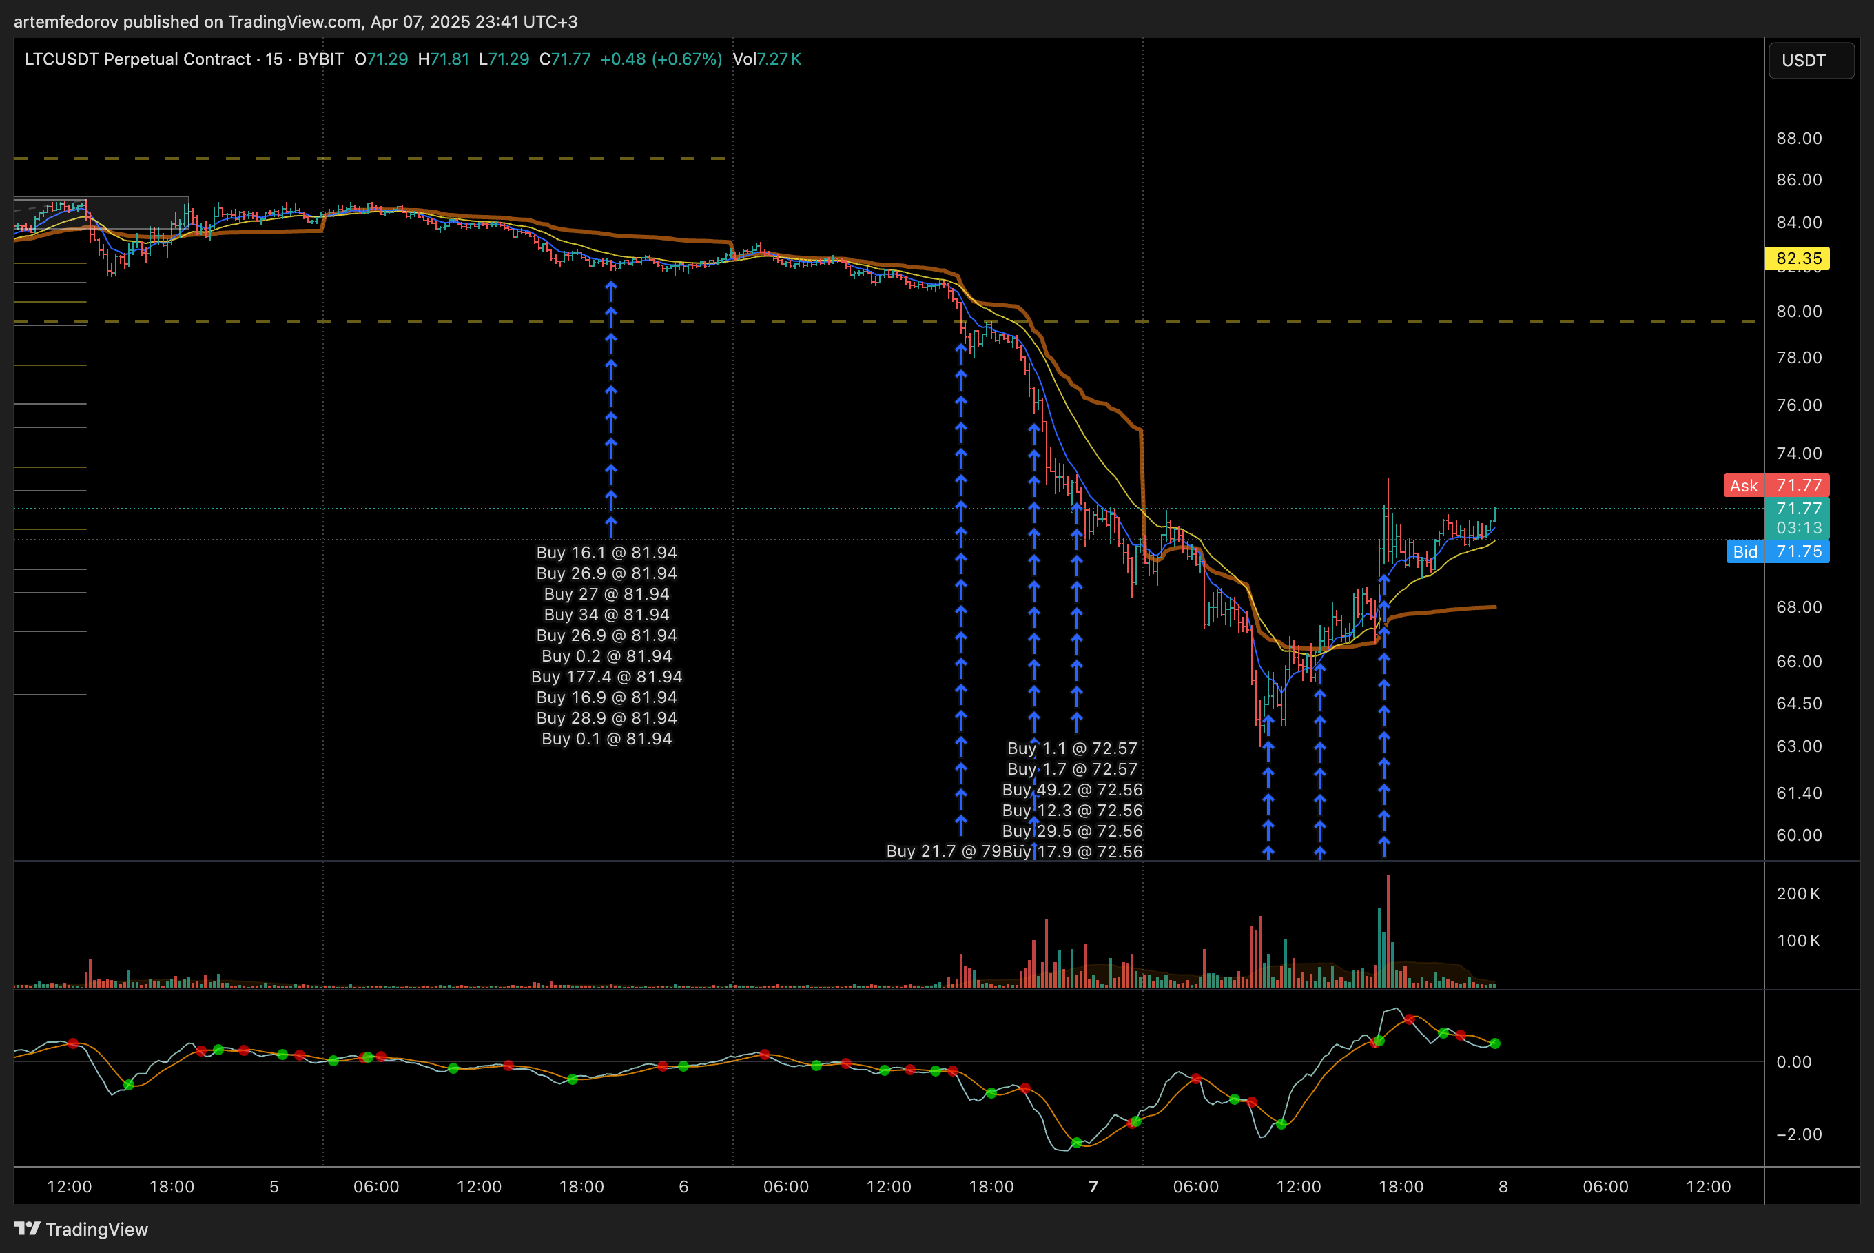The image size is (1874, 1253).
Task: Click the 200 K volume axis label
Action: (x=1798, y=894)
